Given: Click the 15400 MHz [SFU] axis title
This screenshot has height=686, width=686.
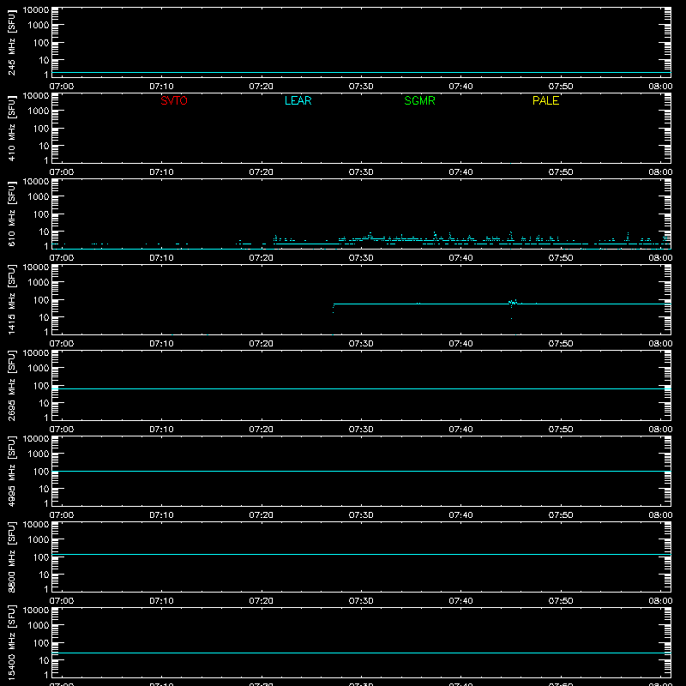Looking at the screenshot, I should [11, 642].
